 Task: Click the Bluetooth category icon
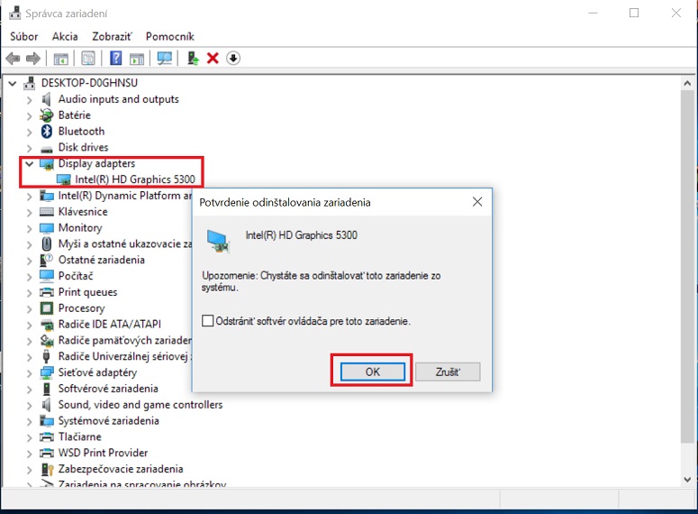point(47,132)
